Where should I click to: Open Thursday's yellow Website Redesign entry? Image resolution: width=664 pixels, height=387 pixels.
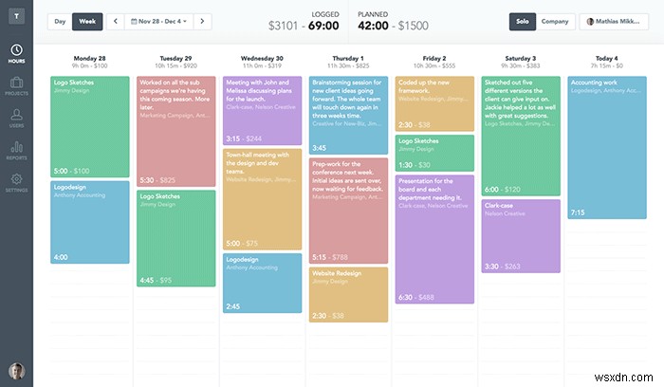pos(349,295)
